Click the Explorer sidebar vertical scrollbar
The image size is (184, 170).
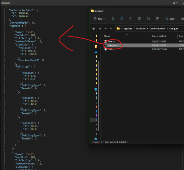(x=99, y=96)
